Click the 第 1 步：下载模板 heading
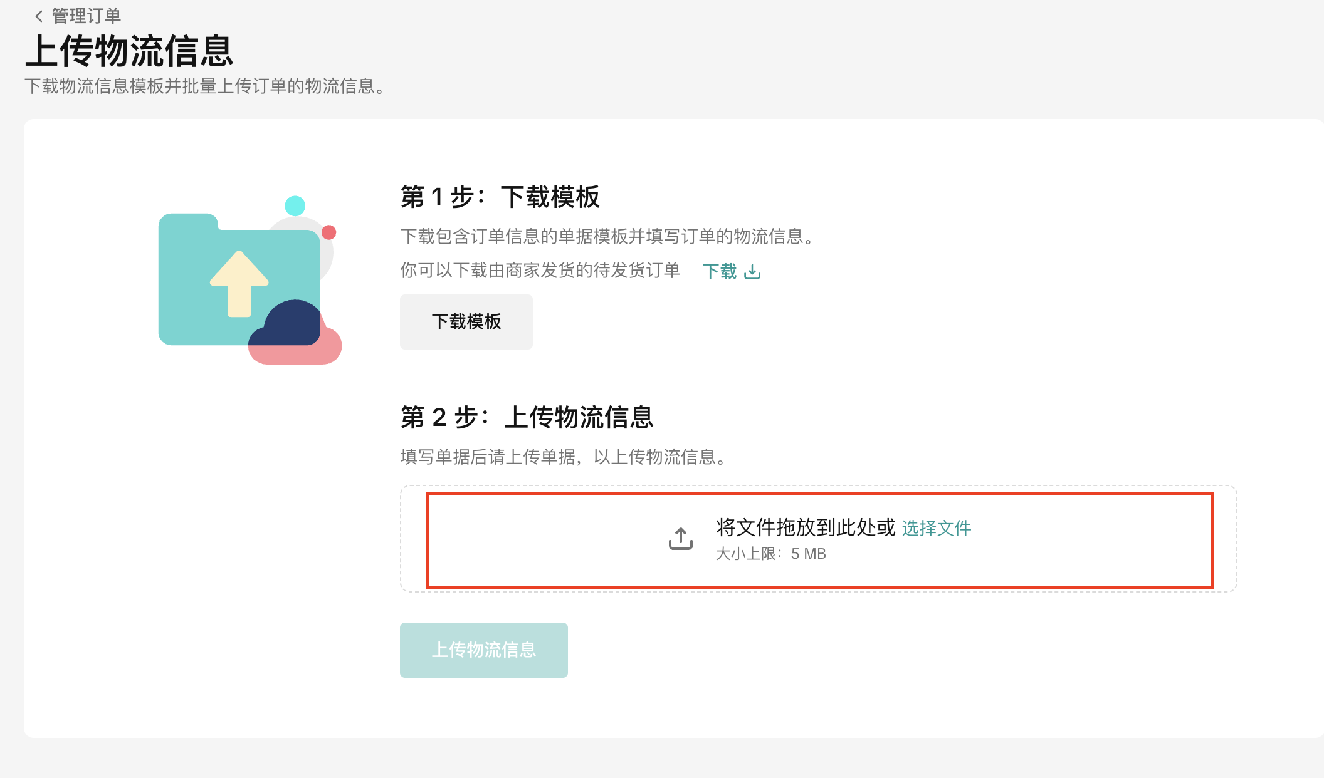 500,197
